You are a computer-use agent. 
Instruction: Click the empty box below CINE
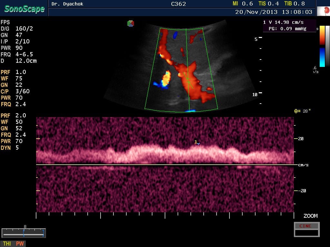[306, 233]
